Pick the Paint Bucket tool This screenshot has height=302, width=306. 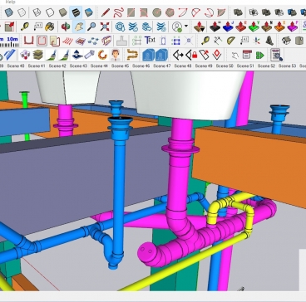pos(50,27)
